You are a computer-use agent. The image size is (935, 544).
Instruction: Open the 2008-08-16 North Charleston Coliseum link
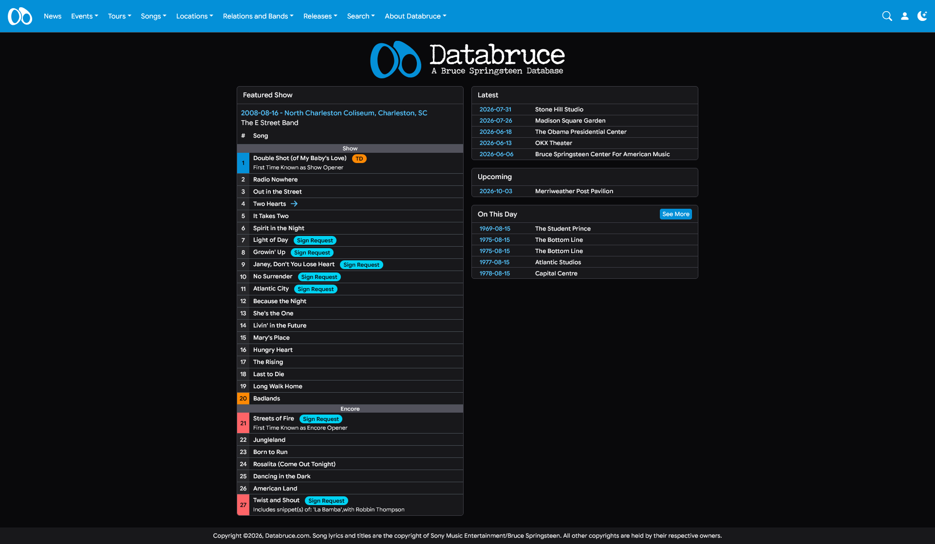(334, 113)
